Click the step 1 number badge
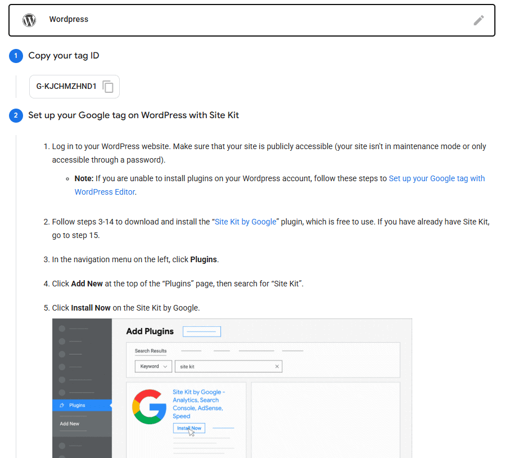Viewport: 505px width, 458px height. [x=16, y=56]
